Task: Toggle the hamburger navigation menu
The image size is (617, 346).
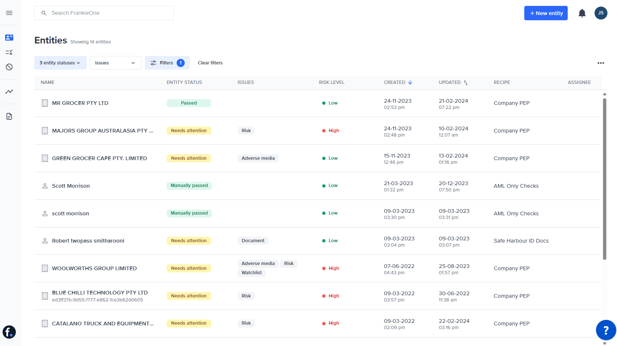Action: tap(9, 13)
